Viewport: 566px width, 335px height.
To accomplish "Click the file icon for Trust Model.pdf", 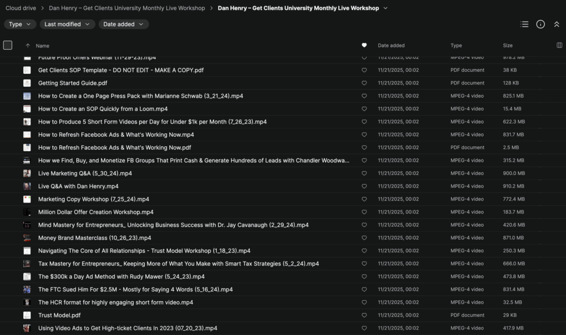I will point(27,315).
